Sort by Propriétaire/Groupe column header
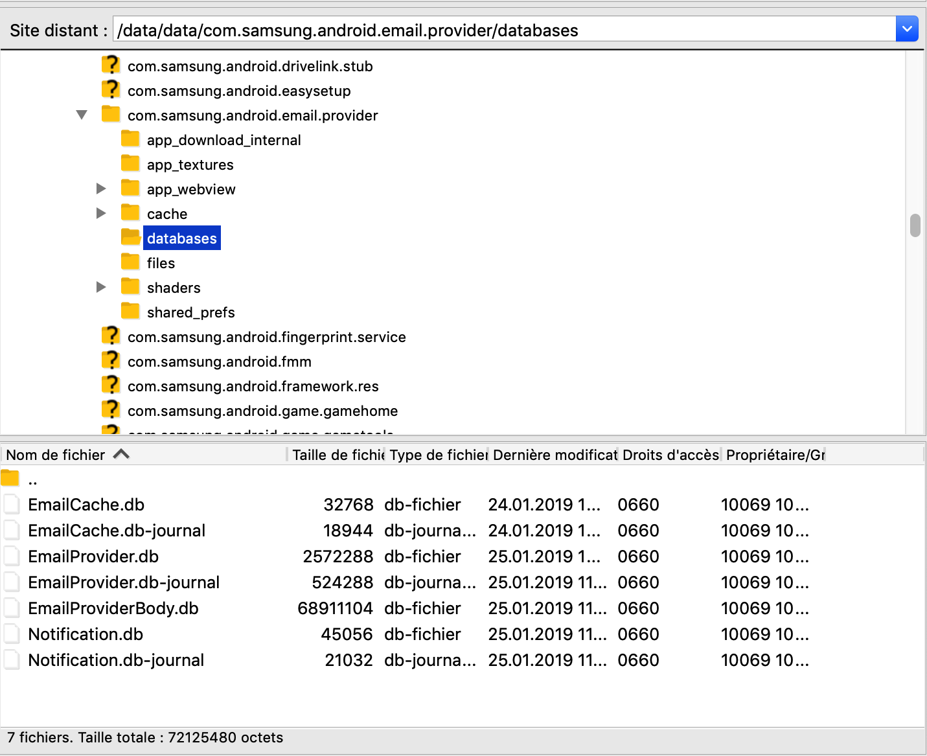Viewport: 927px width, 756px height. pos(775,455)
